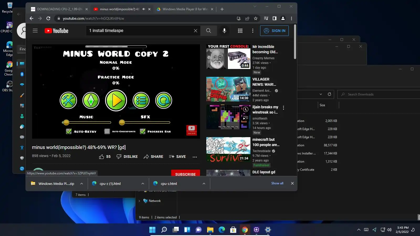Image resolution: width=420 pixels, height=236 pixels.
Task: Reload the YouTube page
Action: (48, 18)
